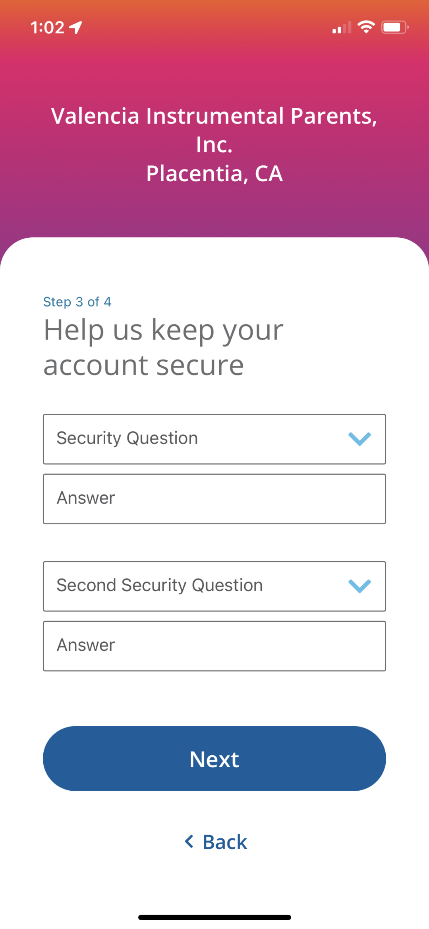
Task: Expand the Second Security Question chevron
Action: point(359,586)
